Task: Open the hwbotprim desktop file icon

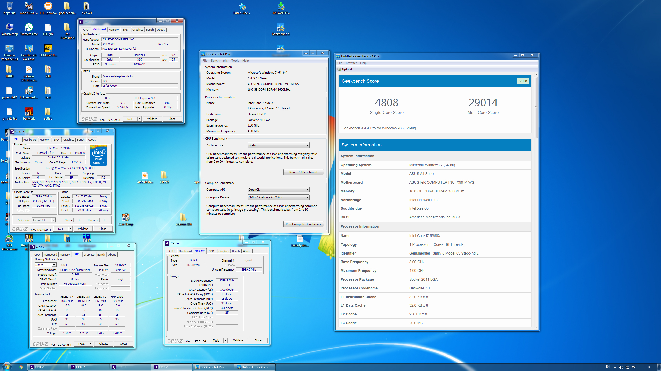Action: tap(300, 241)
